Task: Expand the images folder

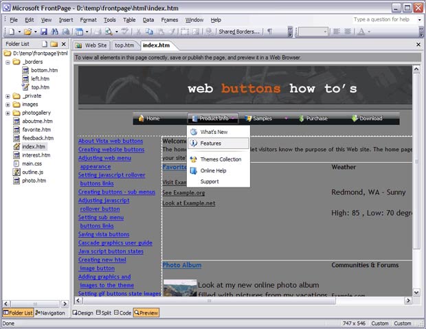Action: 8,104
